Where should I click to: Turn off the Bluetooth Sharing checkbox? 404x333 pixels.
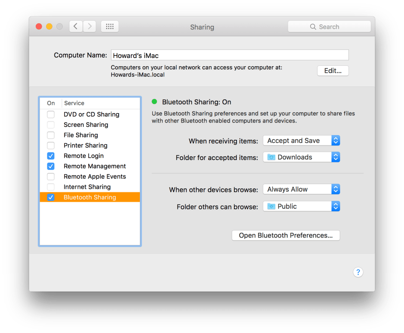(51, 197)
